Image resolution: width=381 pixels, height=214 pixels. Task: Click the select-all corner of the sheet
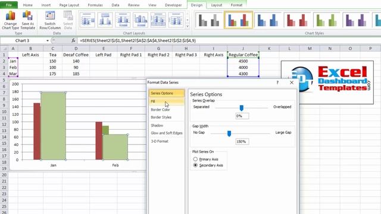(4, 49)
